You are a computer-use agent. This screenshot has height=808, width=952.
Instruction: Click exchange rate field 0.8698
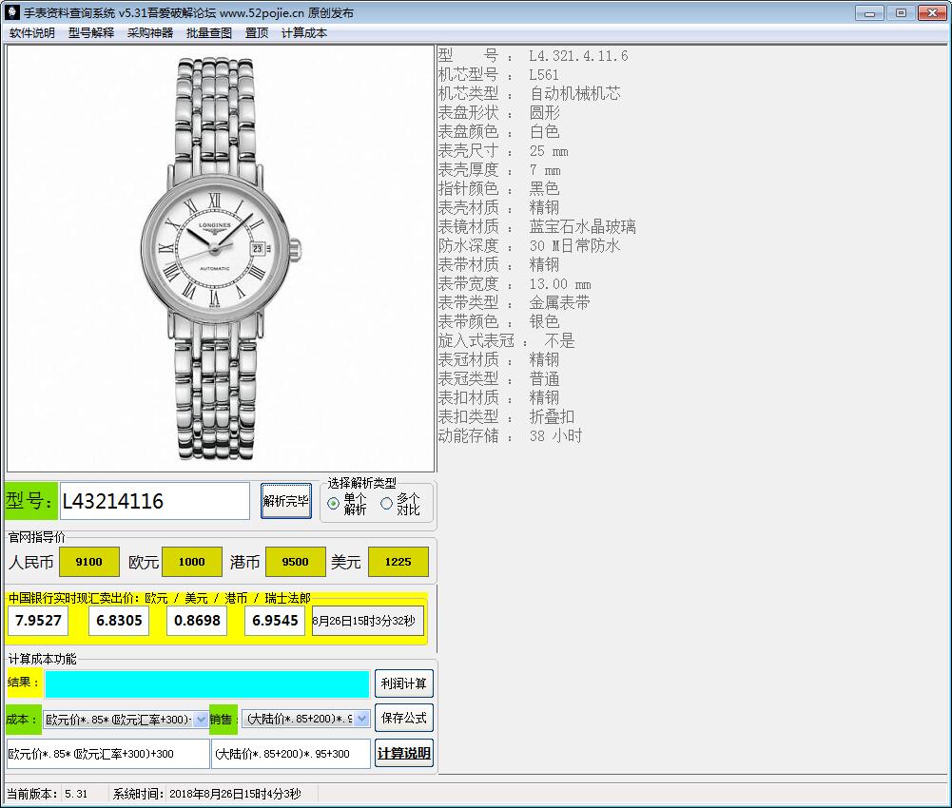197,621
